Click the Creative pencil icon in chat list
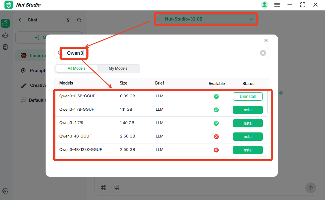 tap(24, 85)
